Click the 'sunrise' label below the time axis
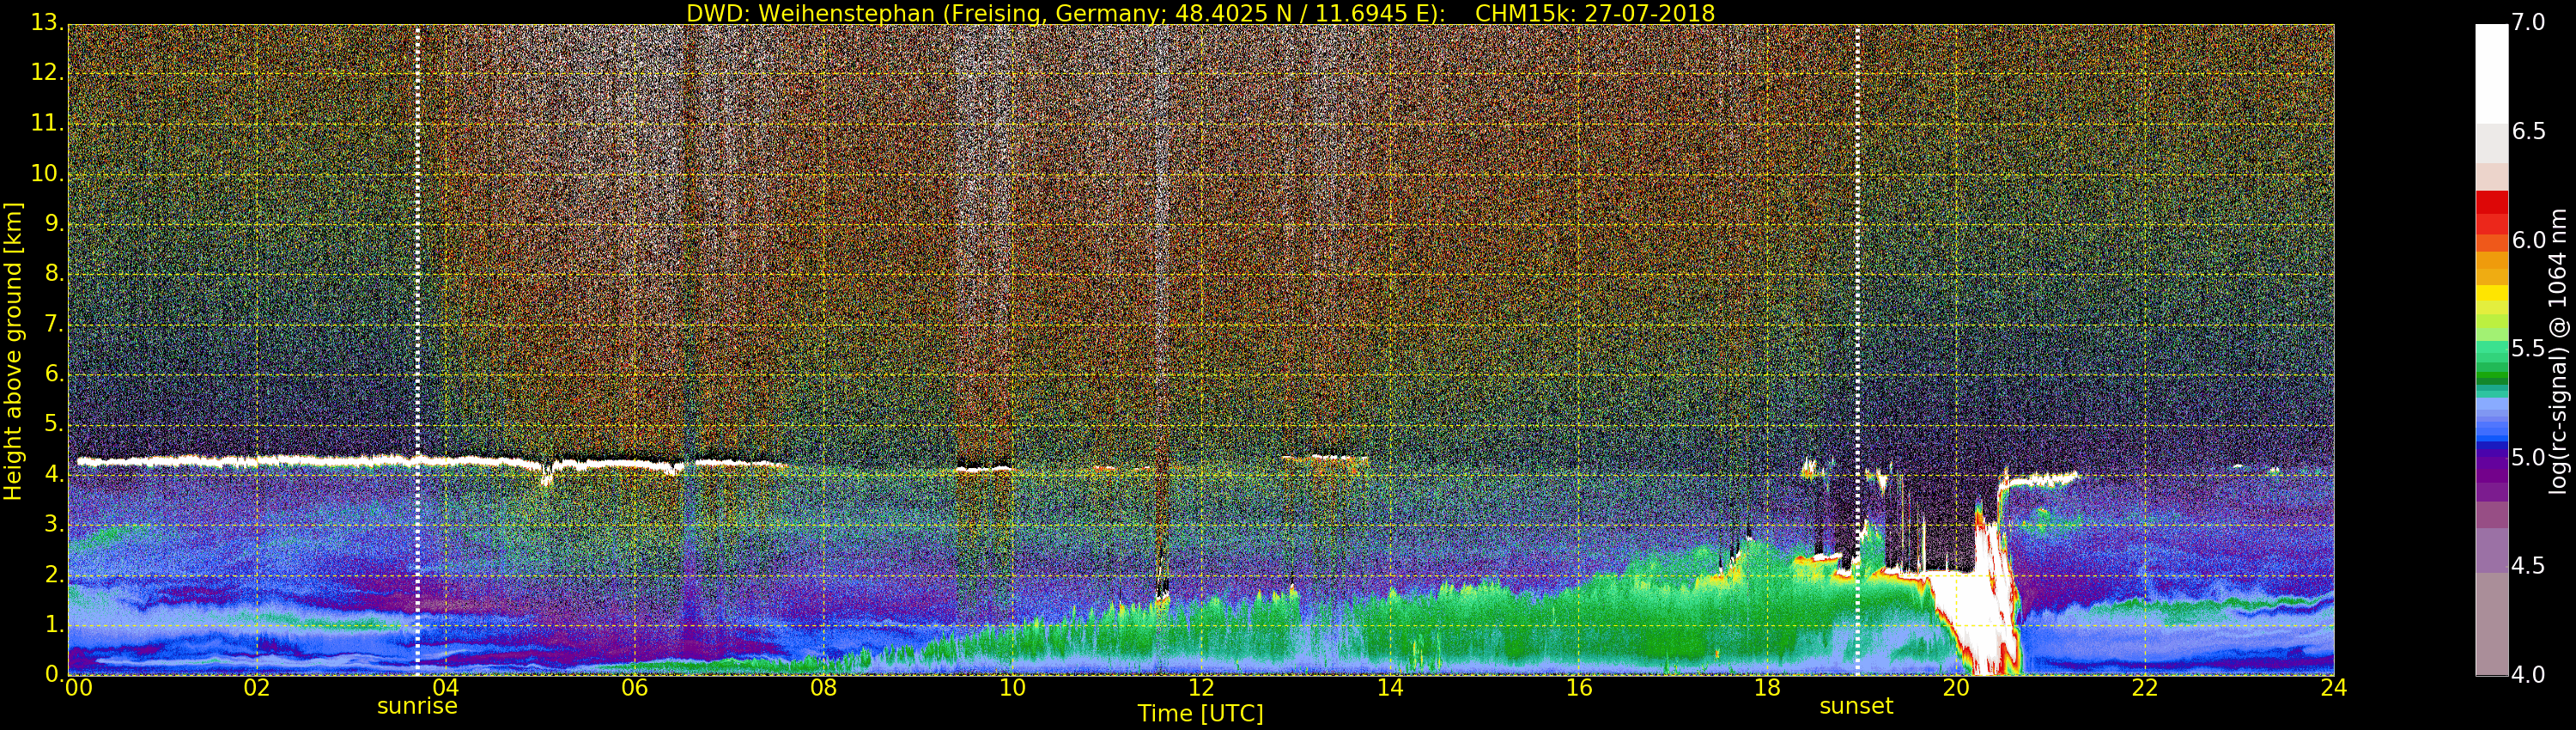The image size is (2576, 730). click(417, 707)
